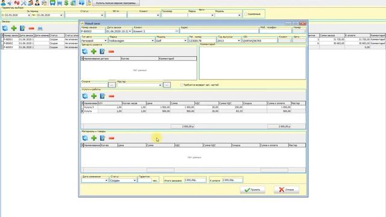
Task: Refresh the orders list in main window
Action: click(5, 28)
